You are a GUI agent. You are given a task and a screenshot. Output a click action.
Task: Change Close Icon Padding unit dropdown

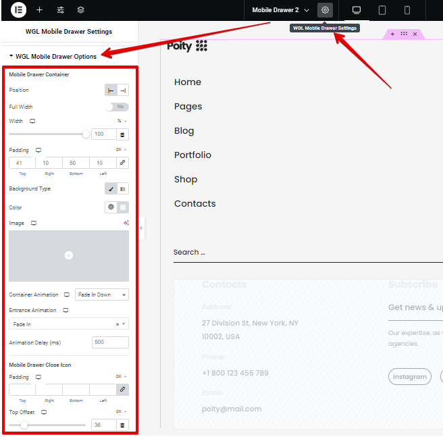point(122,376)
